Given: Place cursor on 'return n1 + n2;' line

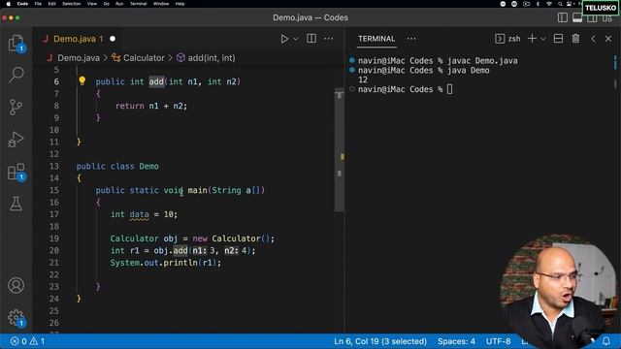Looking at the screenshot, I should 151,106.
